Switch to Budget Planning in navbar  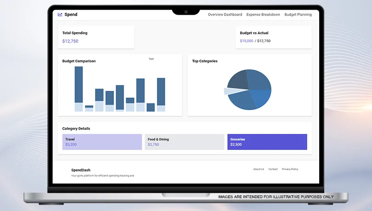298,15
